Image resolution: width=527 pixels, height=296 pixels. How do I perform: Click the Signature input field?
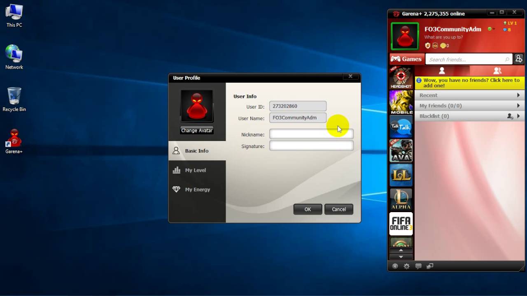click(x=311, y=146)
